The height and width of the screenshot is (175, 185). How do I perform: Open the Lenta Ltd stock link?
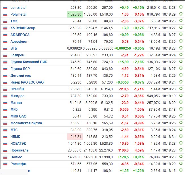18,8
